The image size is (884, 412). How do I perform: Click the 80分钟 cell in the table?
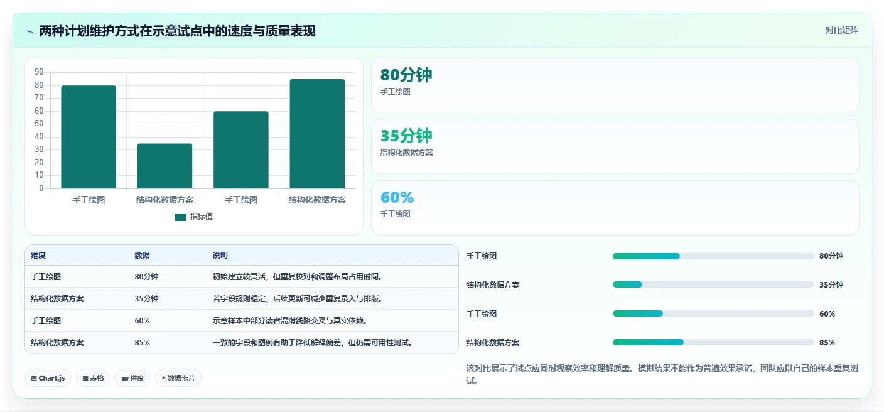(x=146, y=277)
